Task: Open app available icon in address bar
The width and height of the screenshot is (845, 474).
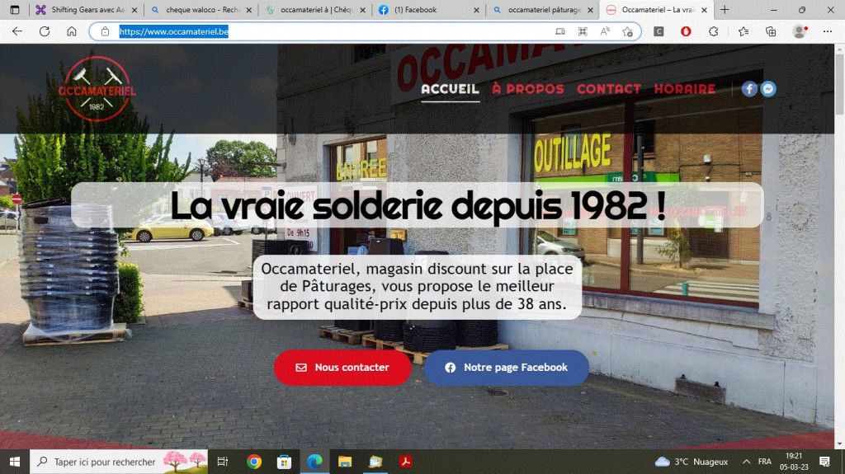Action: tap(560, 32)
